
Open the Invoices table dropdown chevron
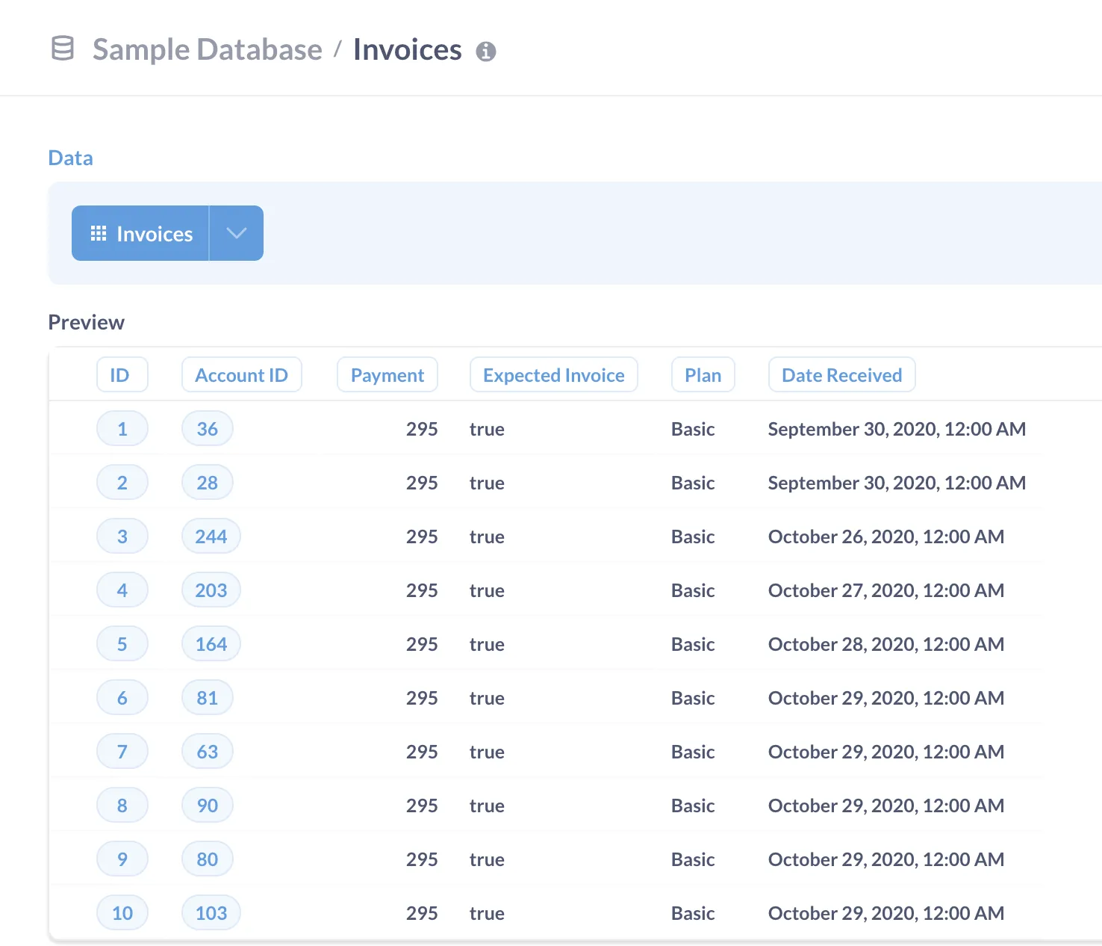[x=236, y=233]
